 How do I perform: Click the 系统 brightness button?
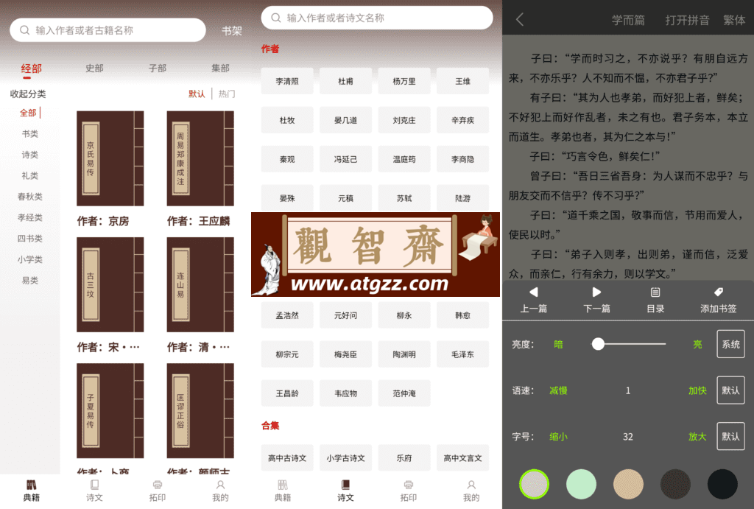tap(730, 344)
